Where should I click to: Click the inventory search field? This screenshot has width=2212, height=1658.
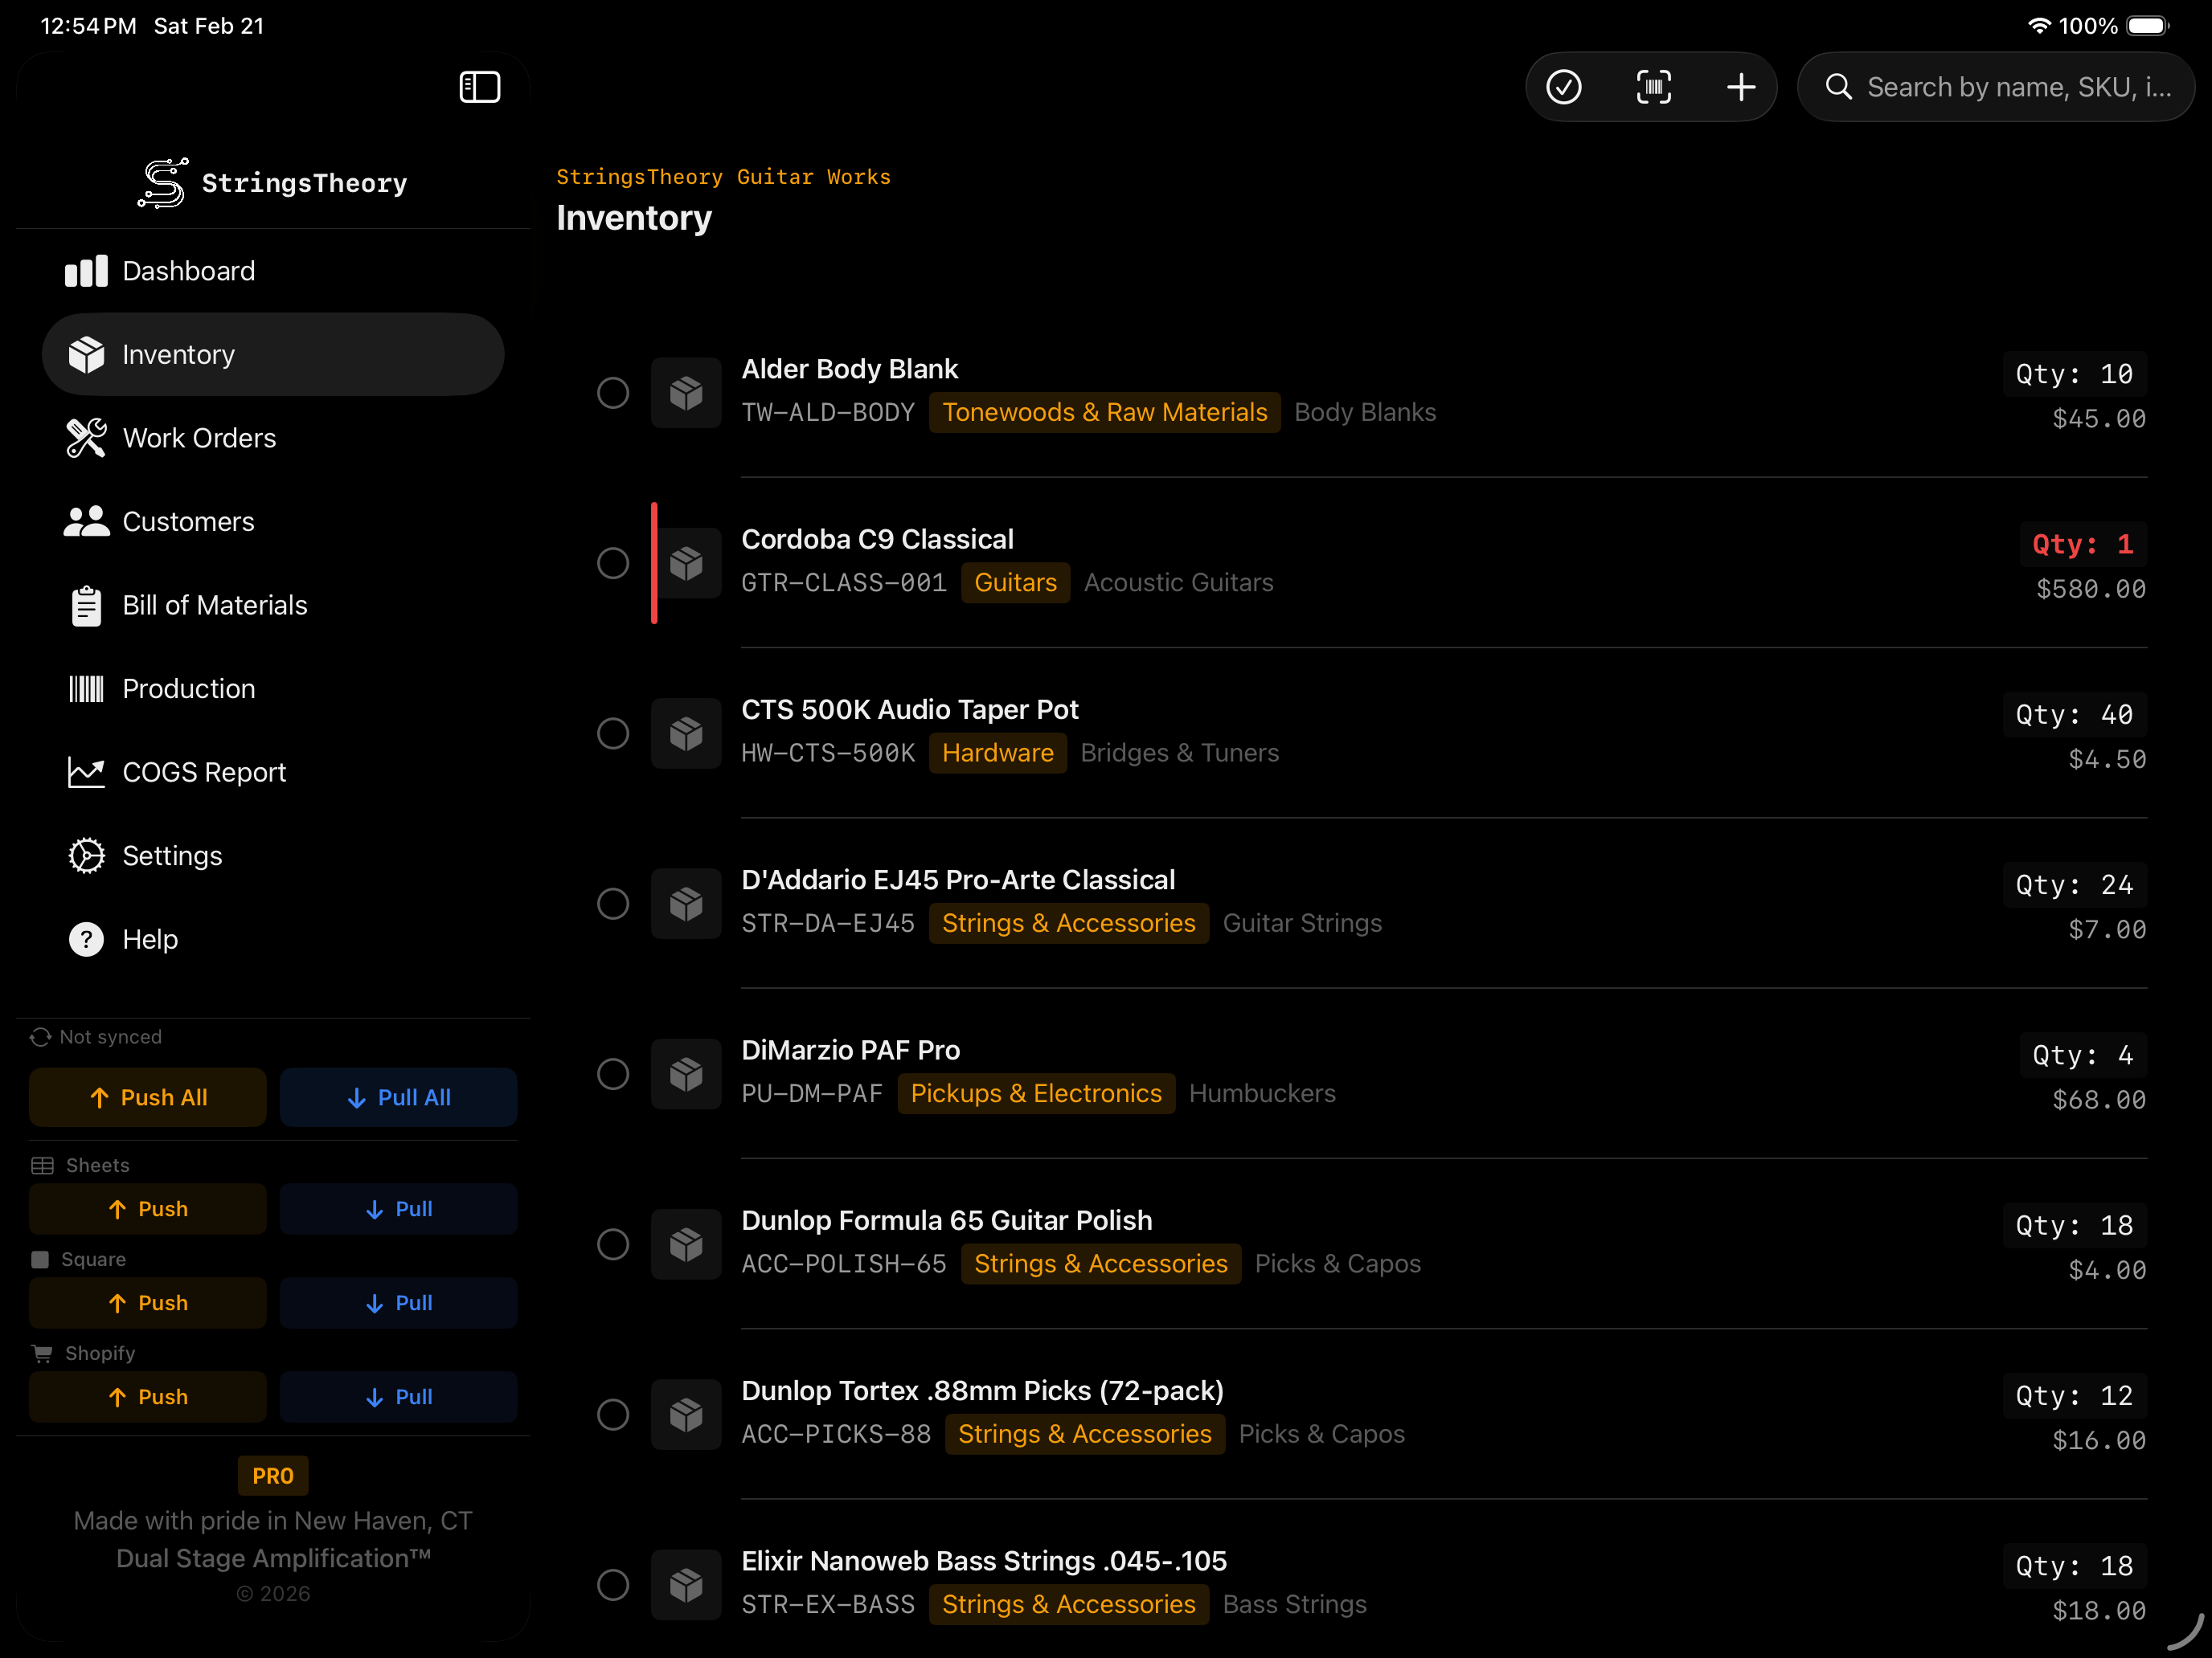coord(2017,87)
